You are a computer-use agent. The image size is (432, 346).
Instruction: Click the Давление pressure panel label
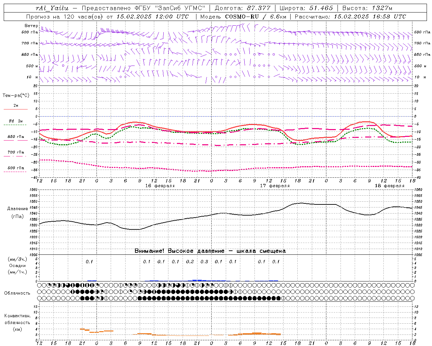click(x=18, y=209)
